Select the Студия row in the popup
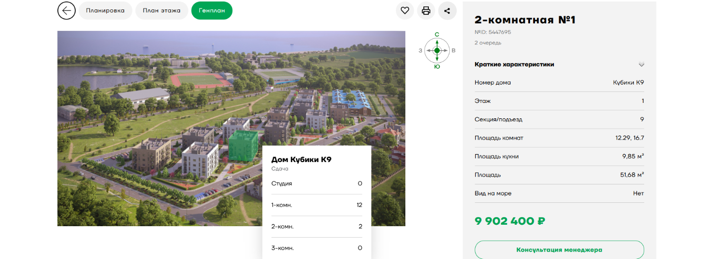Screen dimensions: 718x259 point(317,183)
